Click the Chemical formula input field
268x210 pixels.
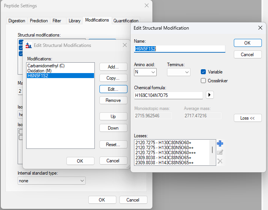point(168,95)
